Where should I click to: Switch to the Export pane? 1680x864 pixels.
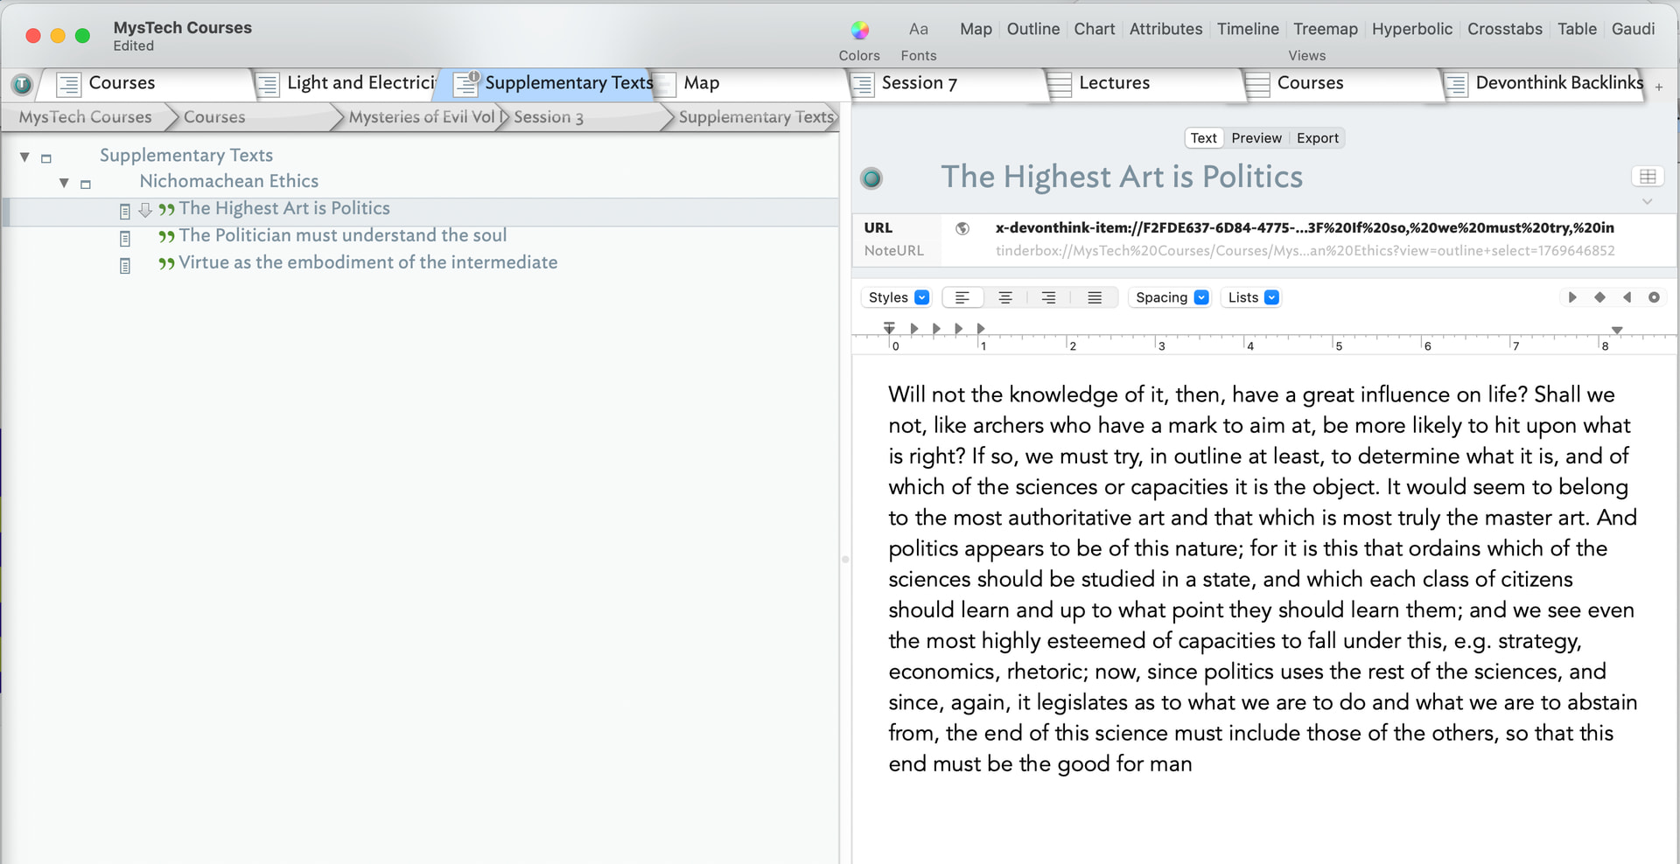pyautogui.click(x=1317, y=138)
